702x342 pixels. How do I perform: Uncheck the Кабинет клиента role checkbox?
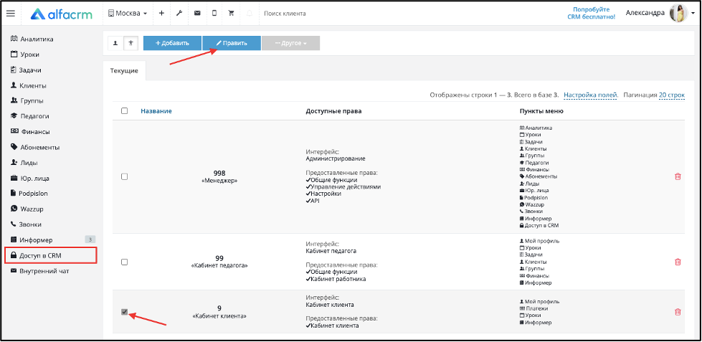pos(125,312)
